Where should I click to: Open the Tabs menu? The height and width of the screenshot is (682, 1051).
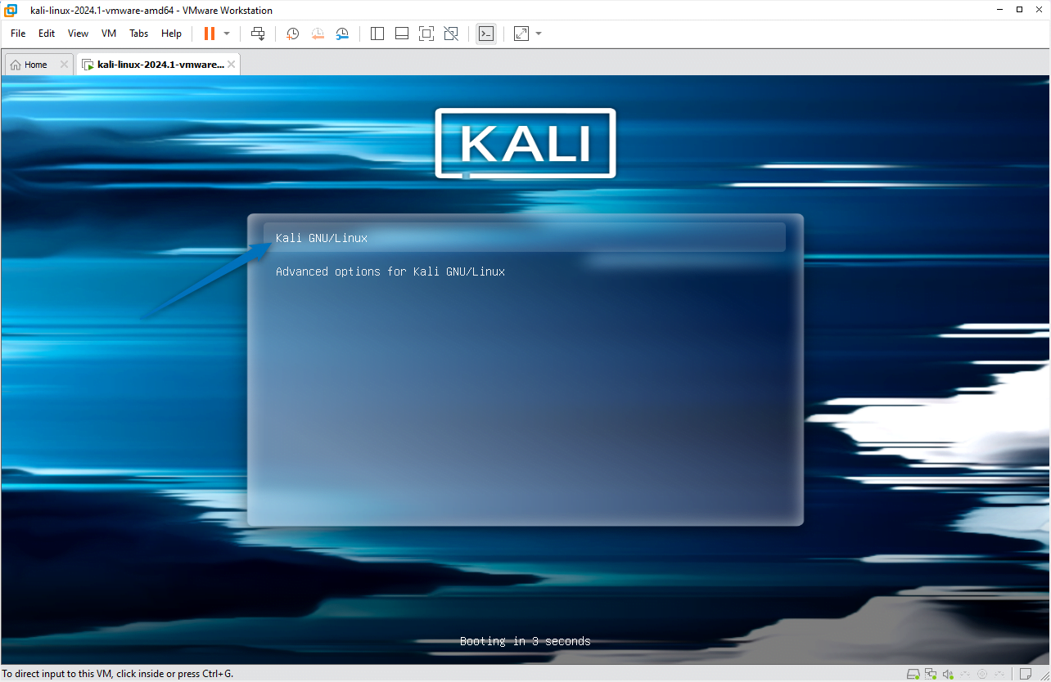(138, 34)
